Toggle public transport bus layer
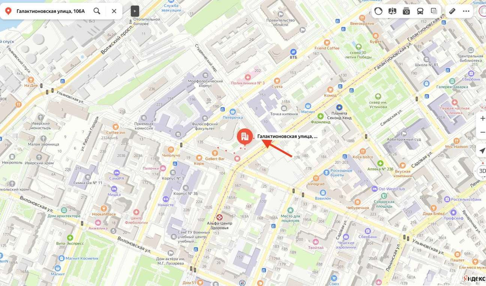The height and width of the screenshot is (286, 486). coord(420,11)
